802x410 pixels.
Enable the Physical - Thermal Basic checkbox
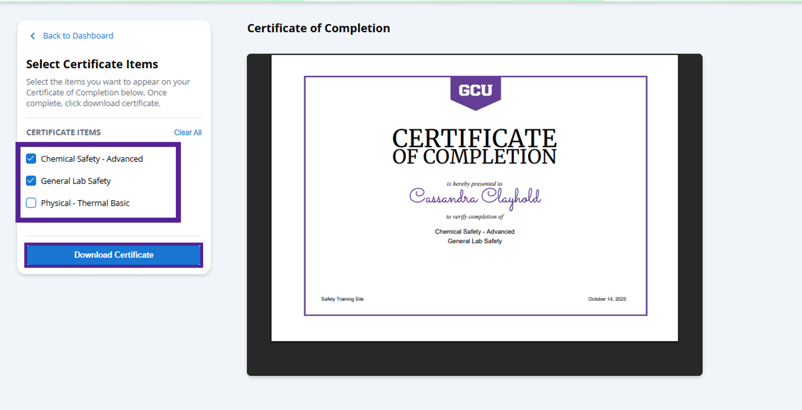[x=31, y=203]
